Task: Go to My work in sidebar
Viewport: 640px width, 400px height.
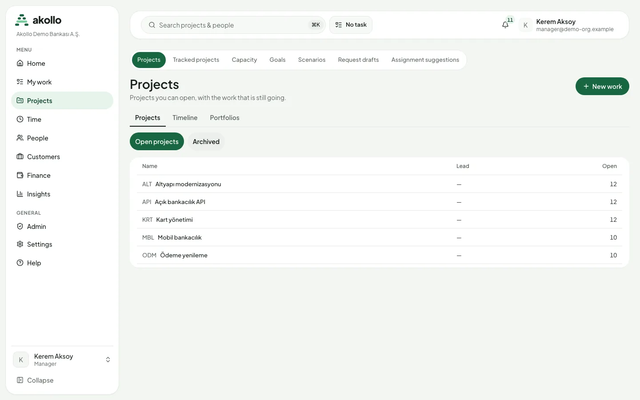Action: [62, 82]
